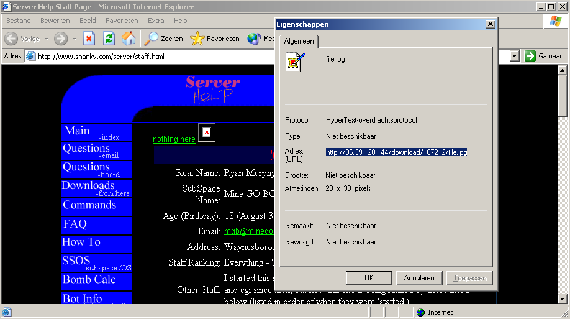
Task: Open the How To nav link
Action: click(x=97, y=244)
